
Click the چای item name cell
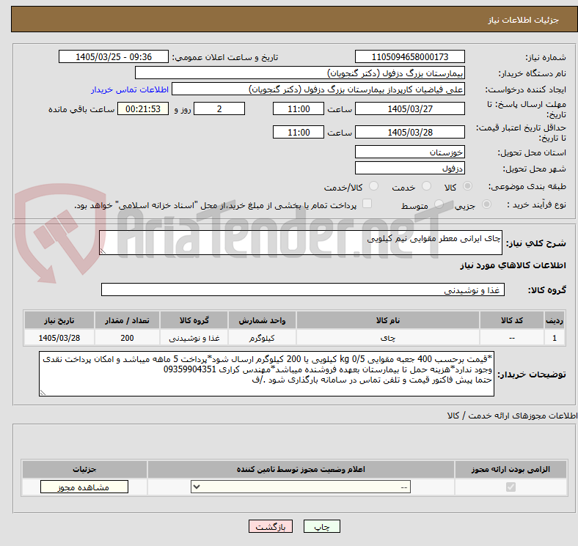[388, 337]
